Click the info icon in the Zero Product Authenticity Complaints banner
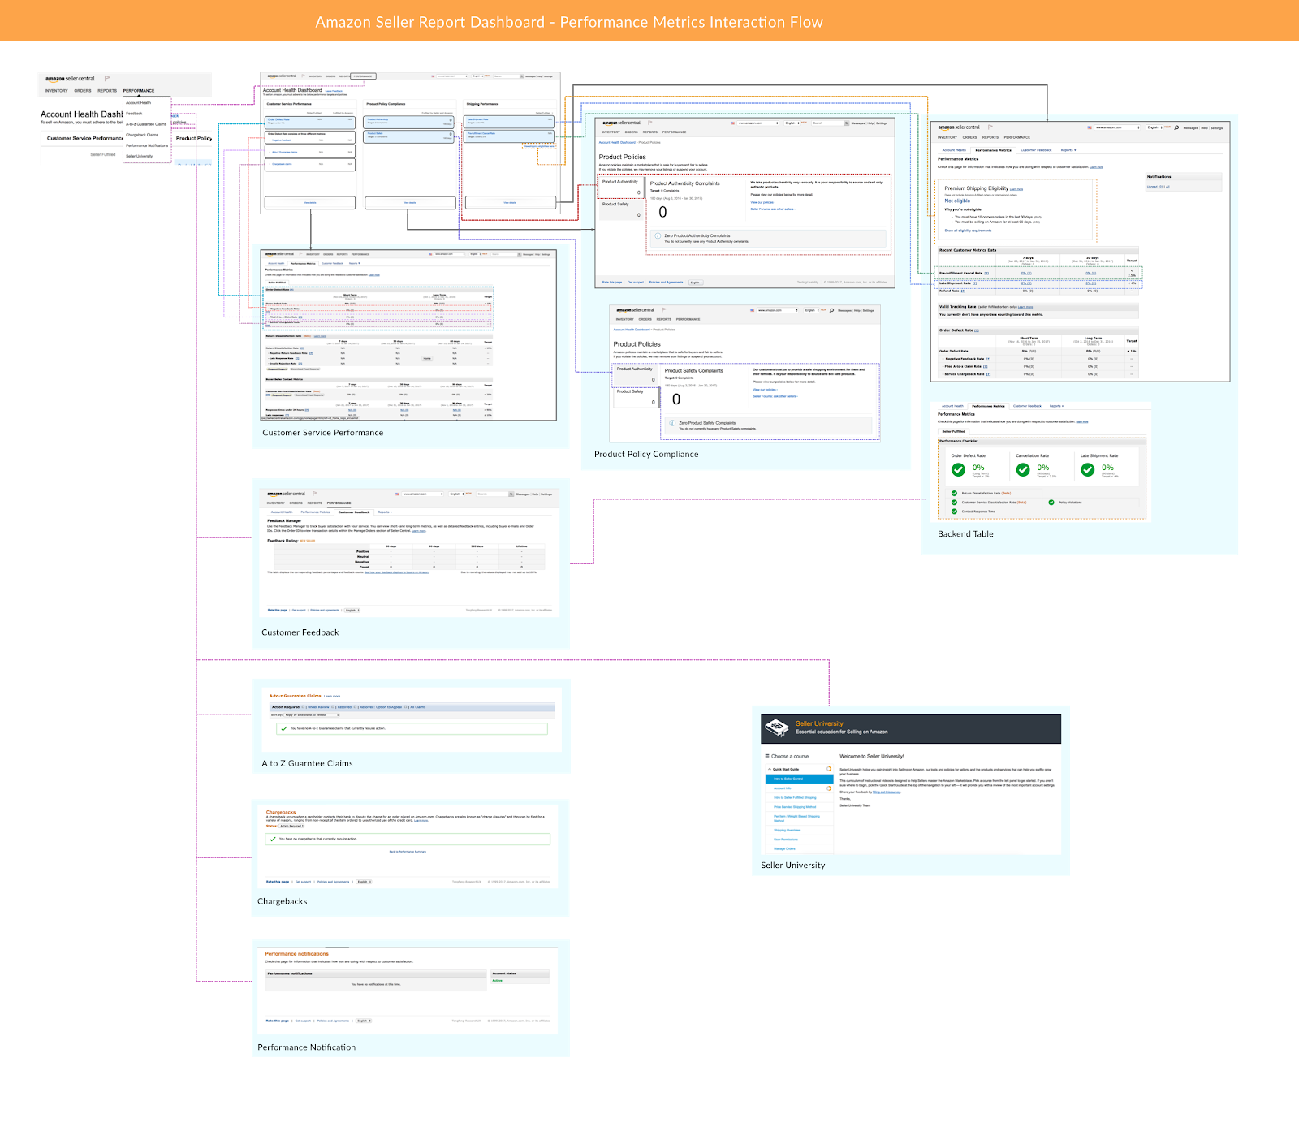The width and height of the screenshot is (1299, 1144). (658, 235)
